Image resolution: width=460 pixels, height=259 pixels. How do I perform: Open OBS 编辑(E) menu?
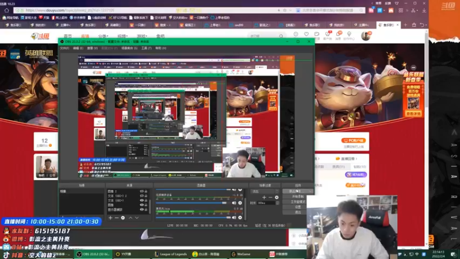78,48
